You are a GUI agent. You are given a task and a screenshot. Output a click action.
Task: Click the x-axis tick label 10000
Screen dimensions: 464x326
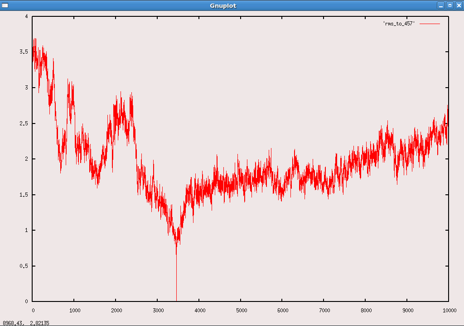[x=449, y=311]
